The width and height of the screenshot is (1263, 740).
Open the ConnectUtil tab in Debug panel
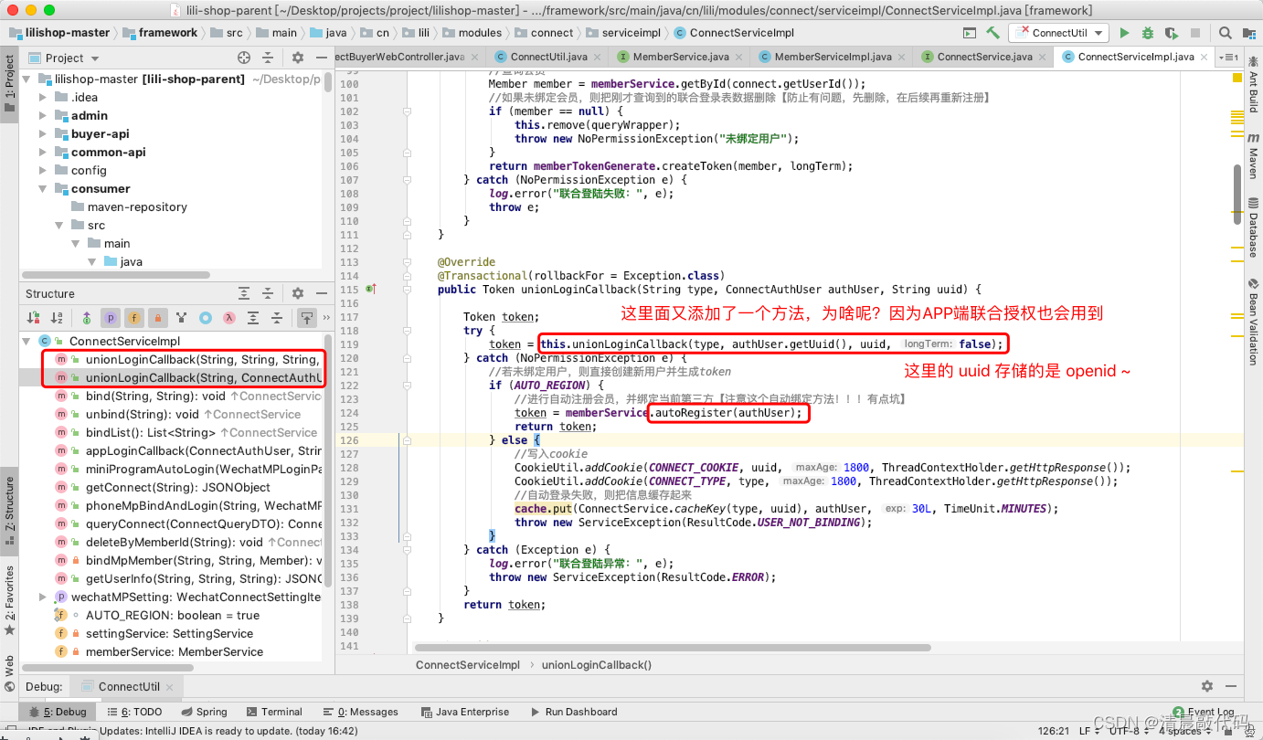pos(129,686)
